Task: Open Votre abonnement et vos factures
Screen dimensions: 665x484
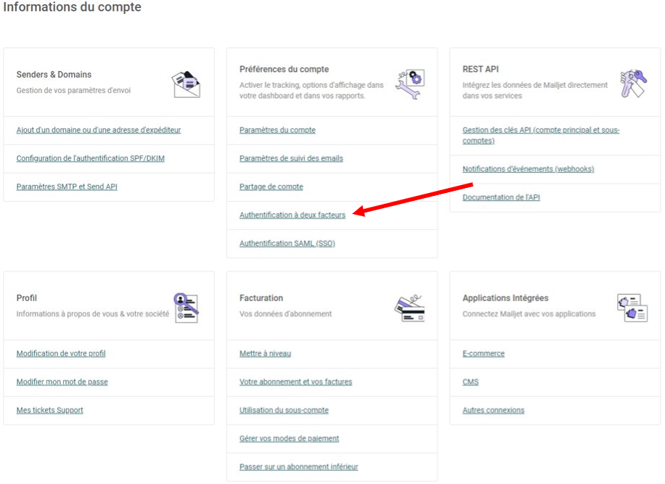Action: tap(295, 382)
